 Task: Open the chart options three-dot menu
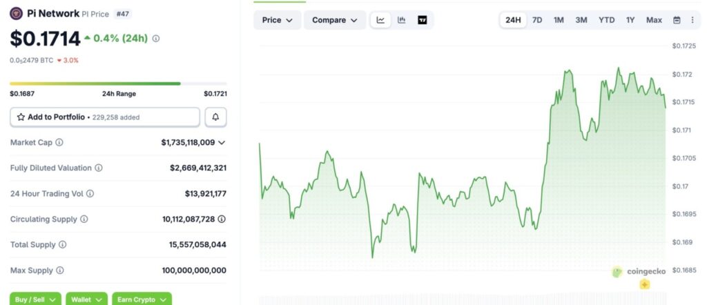coord(693,20)
